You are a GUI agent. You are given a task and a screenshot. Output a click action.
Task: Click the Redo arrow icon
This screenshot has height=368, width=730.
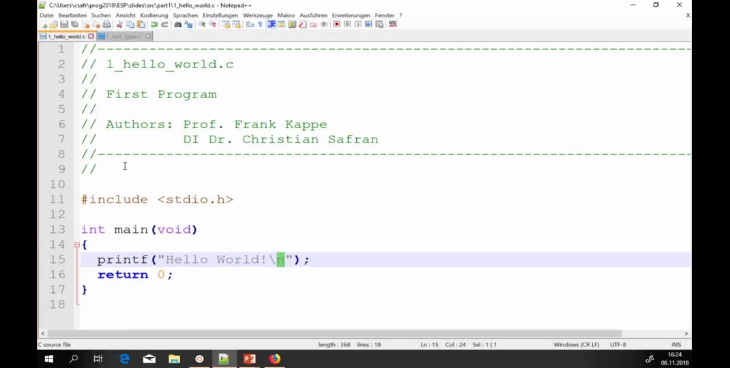[x=165, y=24]
